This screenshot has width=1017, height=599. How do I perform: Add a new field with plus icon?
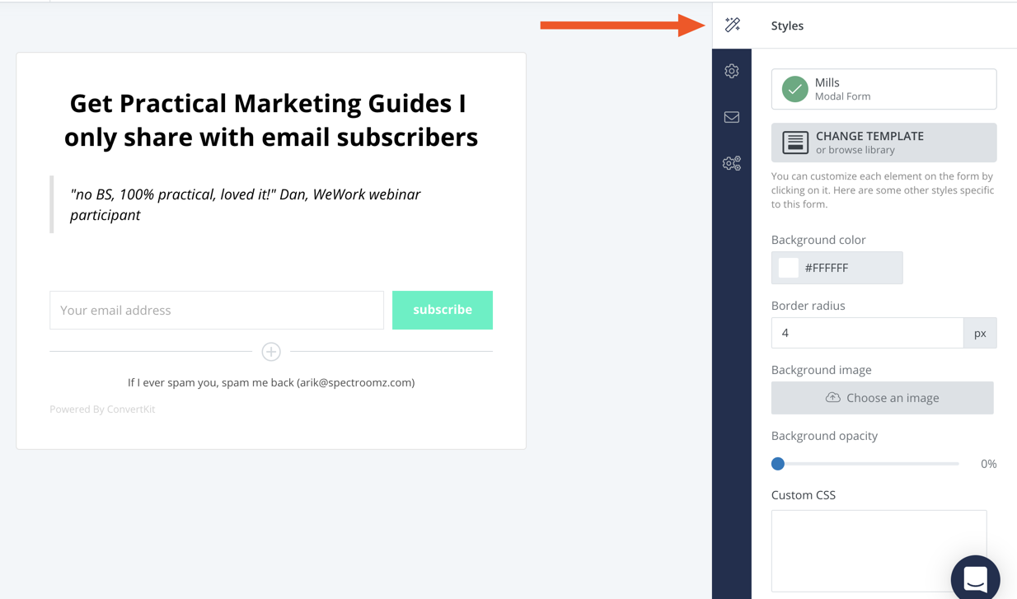(x=271, y=352)
